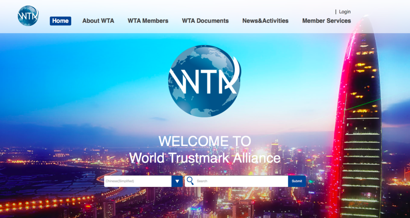Click the Login link
Screen dimensions: 410x218
(345, 12)
